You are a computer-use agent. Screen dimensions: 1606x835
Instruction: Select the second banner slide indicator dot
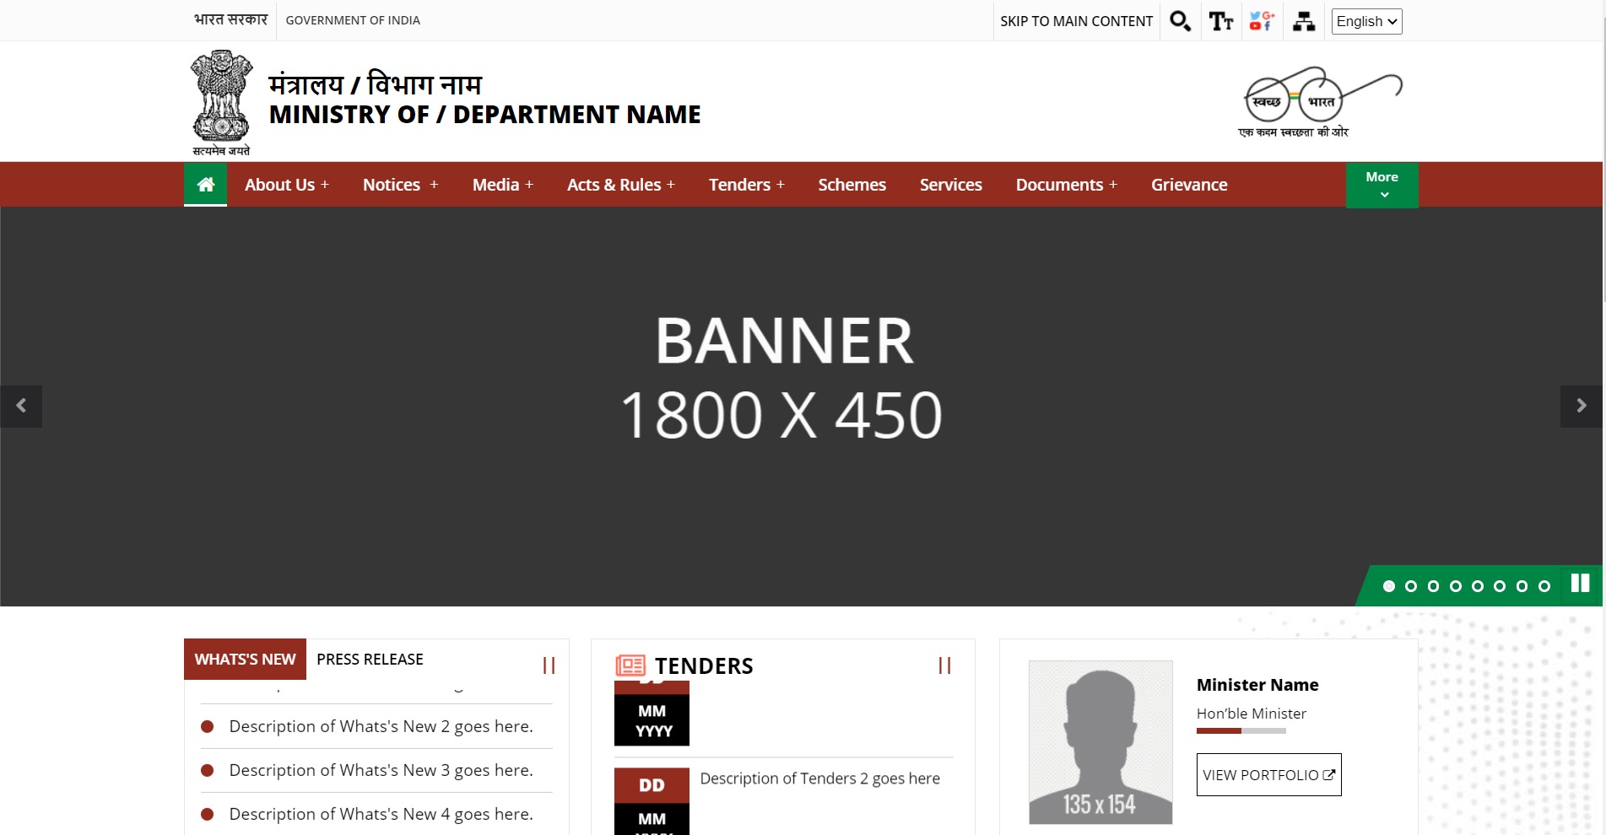1411,586
